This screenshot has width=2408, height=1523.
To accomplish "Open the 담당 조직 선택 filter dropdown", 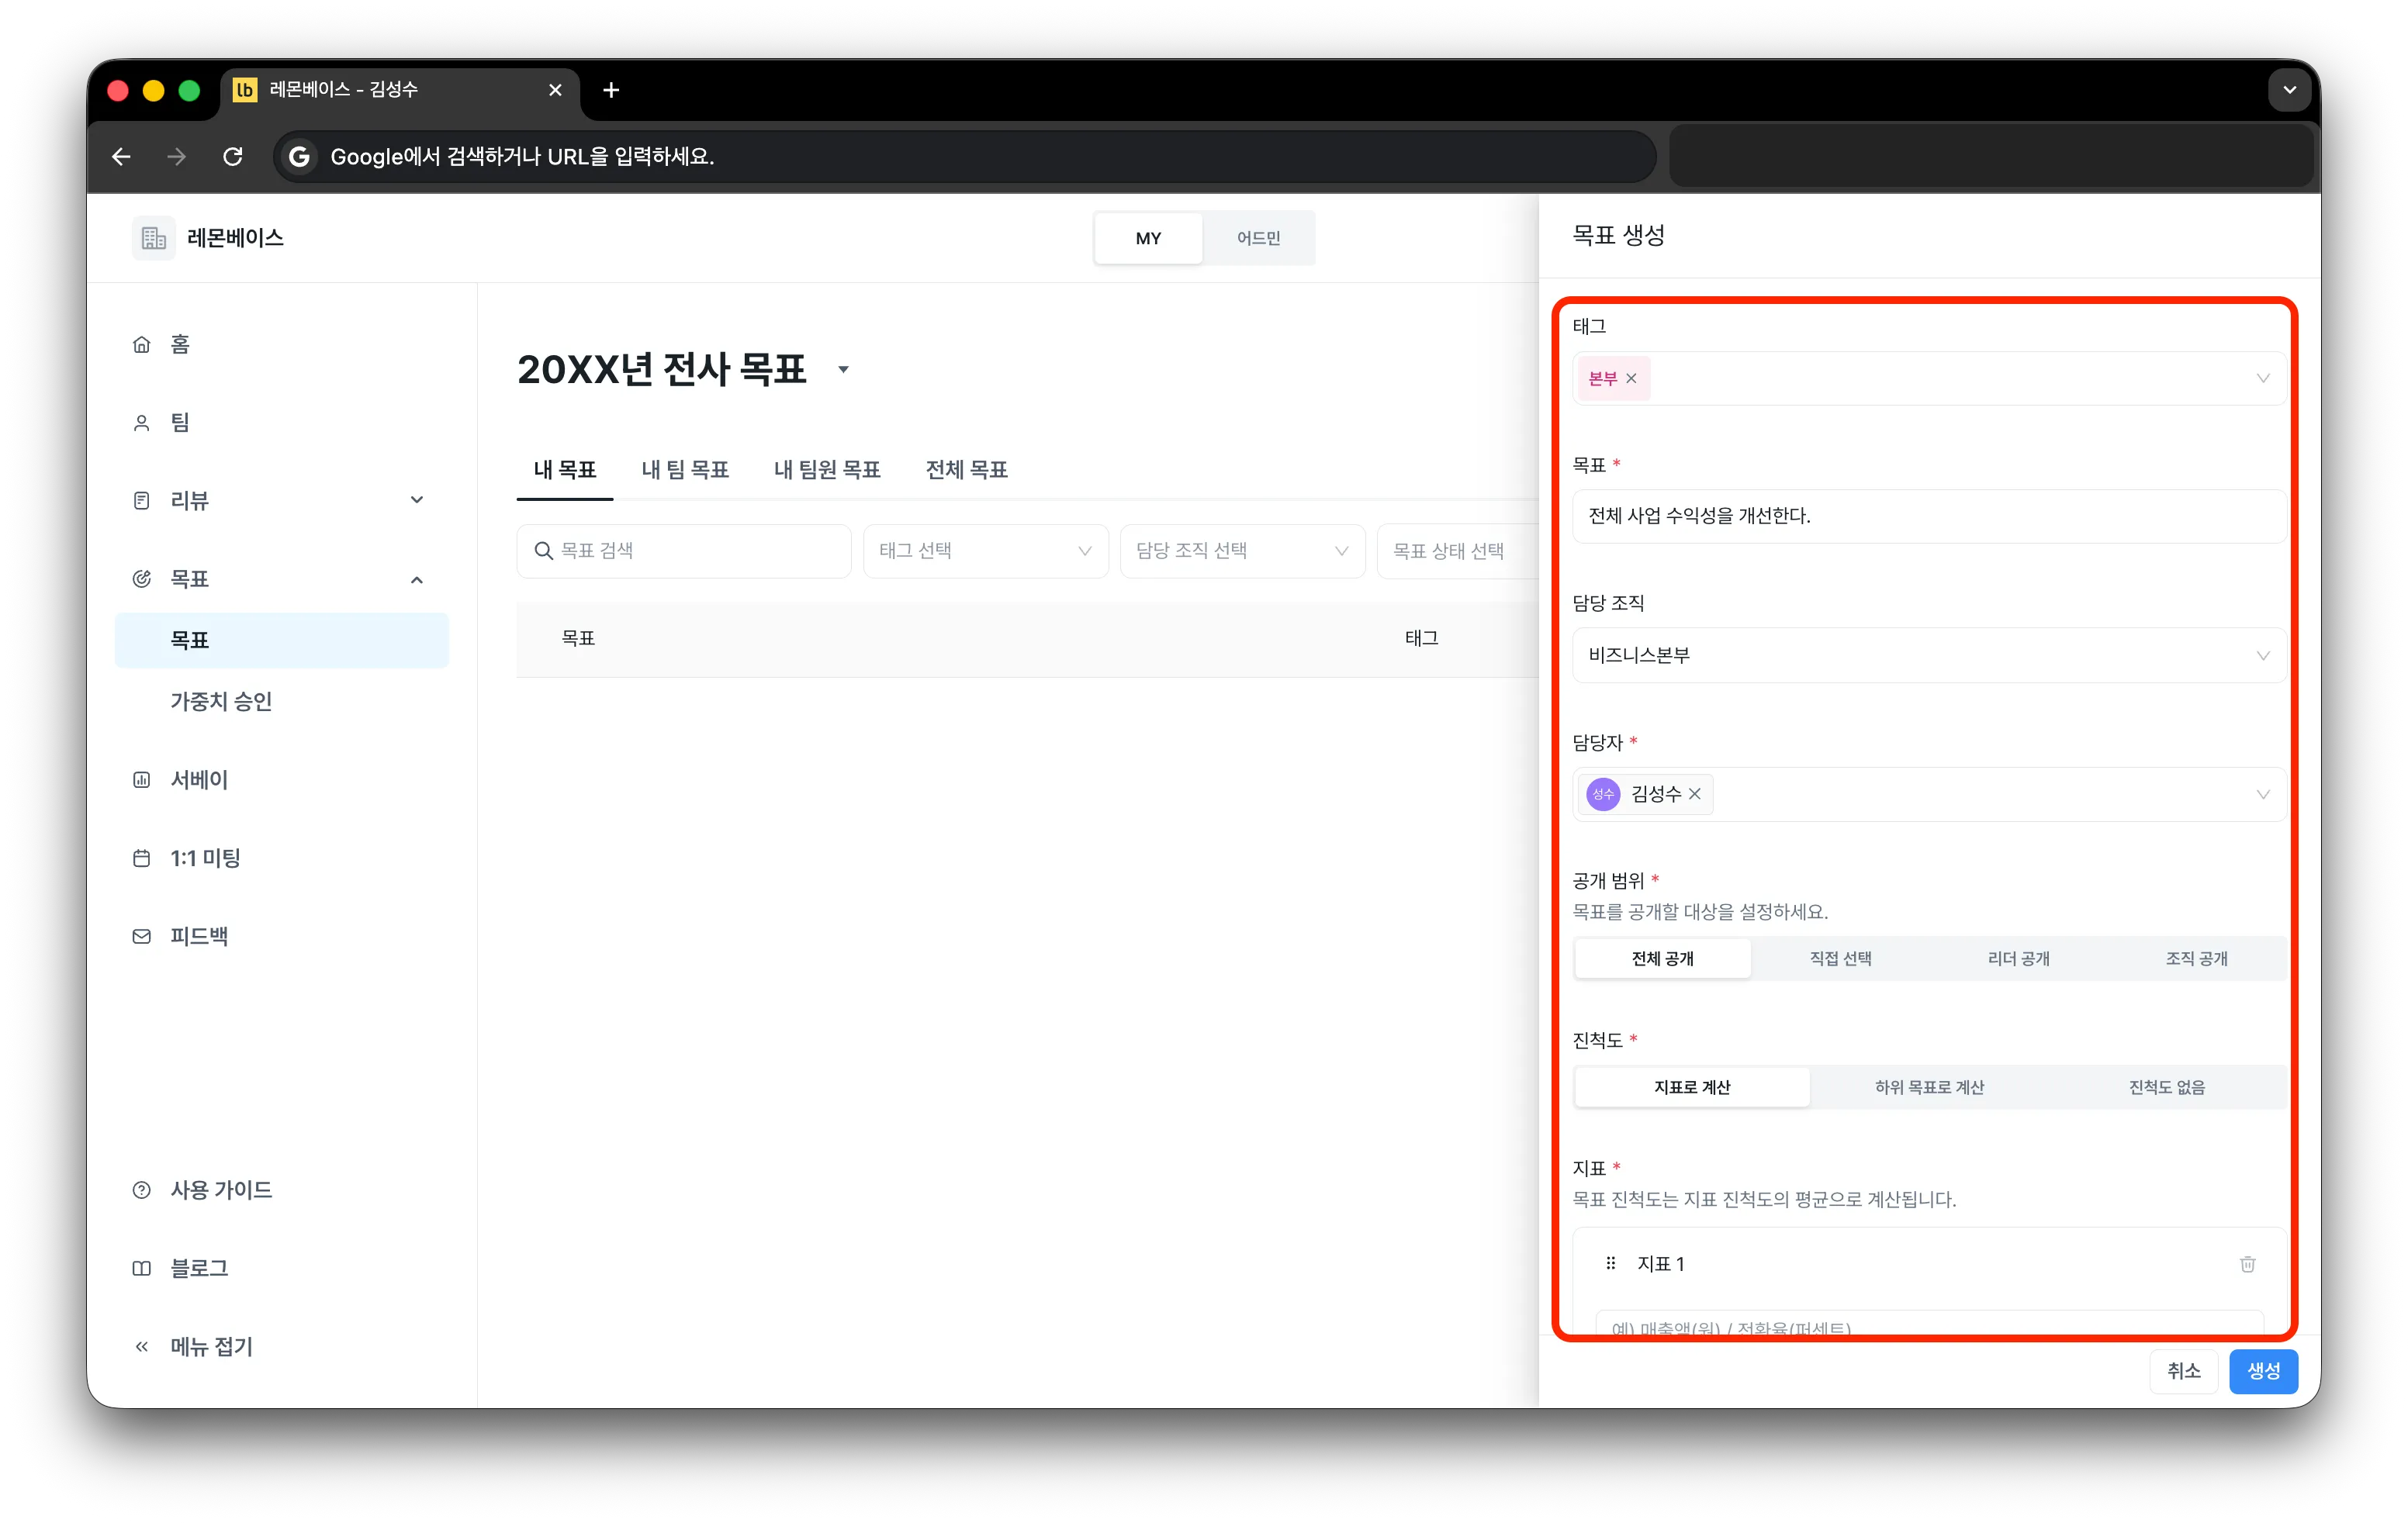I will (1242, 551).
